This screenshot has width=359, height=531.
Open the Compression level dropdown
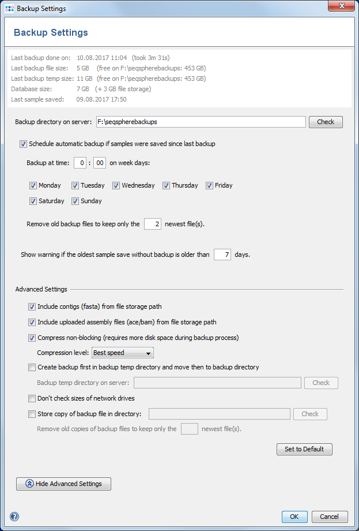122,353
